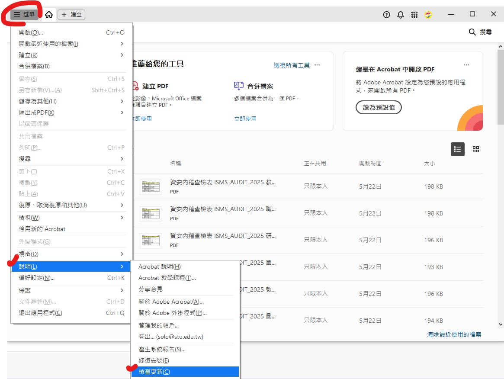This screenshot has width=504, height=379.
Task: Select 修復安裝(E) item
Action: coord(185,360)
